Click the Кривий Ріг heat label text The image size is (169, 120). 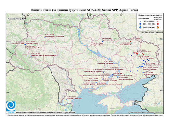tap(93, 70)
